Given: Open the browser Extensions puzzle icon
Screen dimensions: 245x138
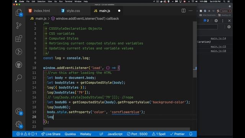Looking at the screenshot, I should click(209, 11).
